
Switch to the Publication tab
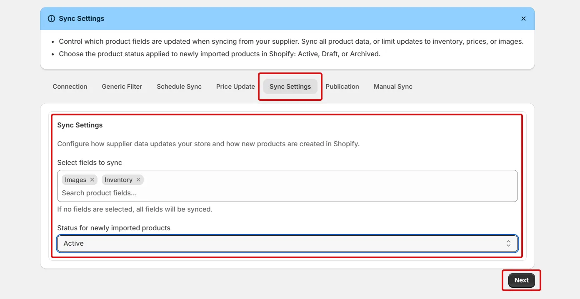[x=342, y=87]
